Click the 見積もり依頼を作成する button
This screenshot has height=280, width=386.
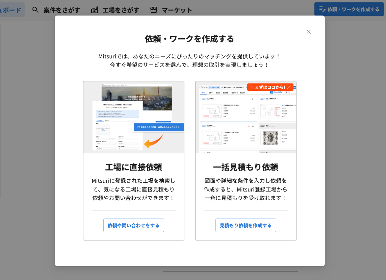246,225
